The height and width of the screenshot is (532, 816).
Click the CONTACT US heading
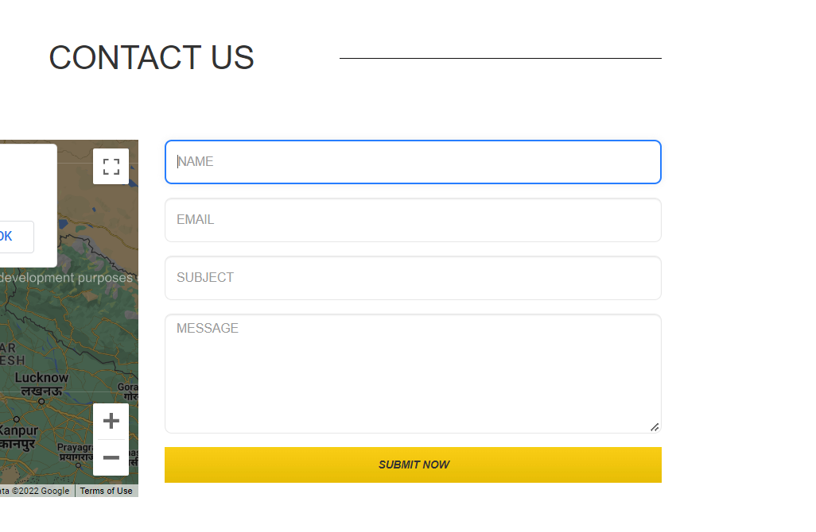[x=151, y=58]
